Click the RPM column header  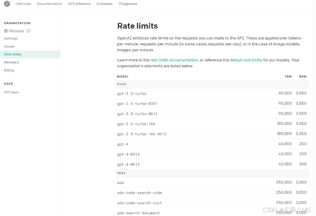pos(303,77)
